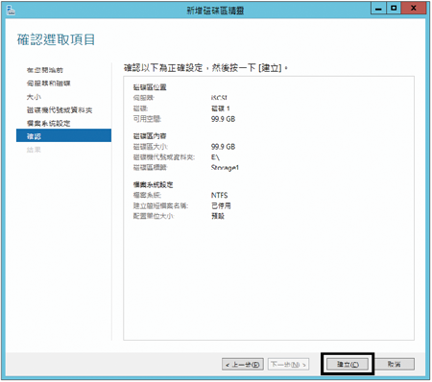Viewport: 432px width, 382px height.
Task: Click the iSCSI server value
Action: pyautogui.click(x=219, y=98)
